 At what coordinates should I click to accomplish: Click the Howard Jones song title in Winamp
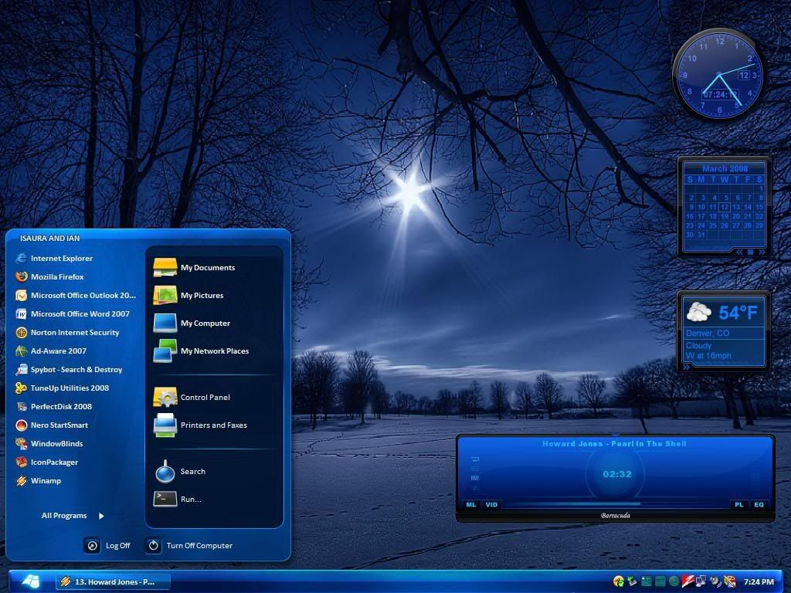pos(614,444)
